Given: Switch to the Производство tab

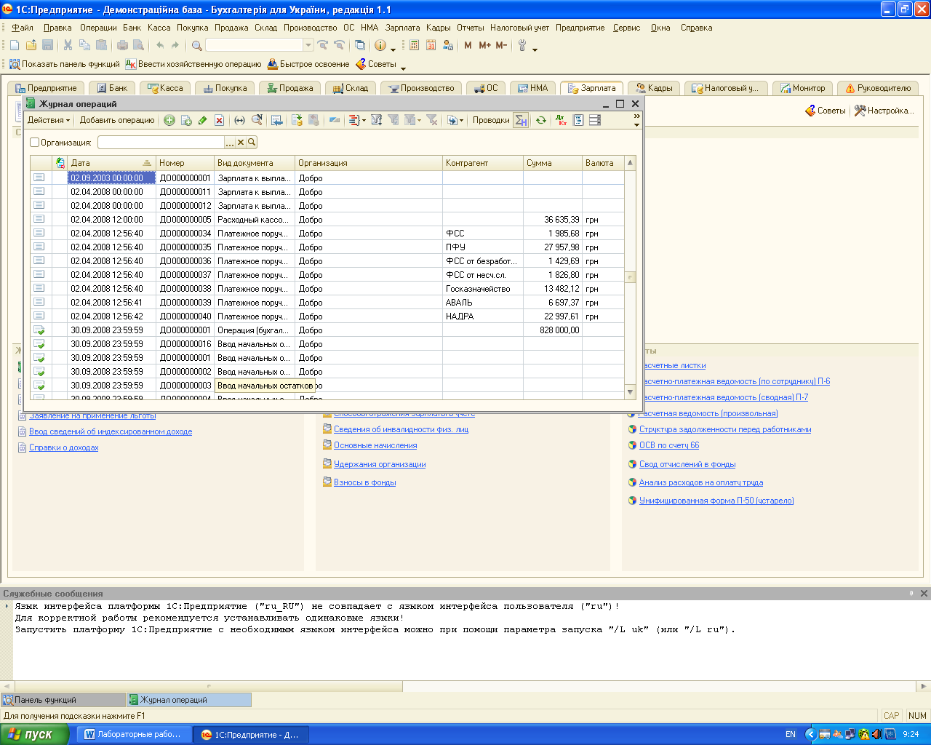Looking at the screenshot, I should (422, 88).
